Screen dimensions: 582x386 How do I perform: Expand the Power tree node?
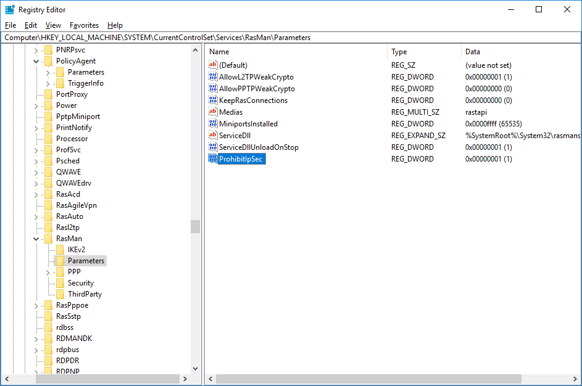point(36,106)
